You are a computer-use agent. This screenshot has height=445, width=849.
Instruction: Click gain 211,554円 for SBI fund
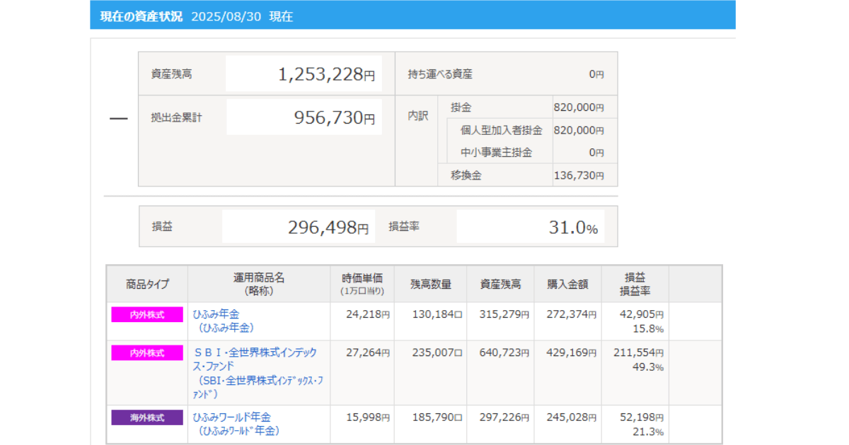coord(639,352)
